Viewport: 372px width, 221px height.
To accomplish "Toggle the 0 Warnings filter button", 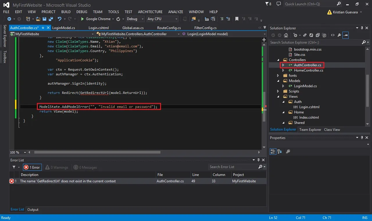I will 57,167.
